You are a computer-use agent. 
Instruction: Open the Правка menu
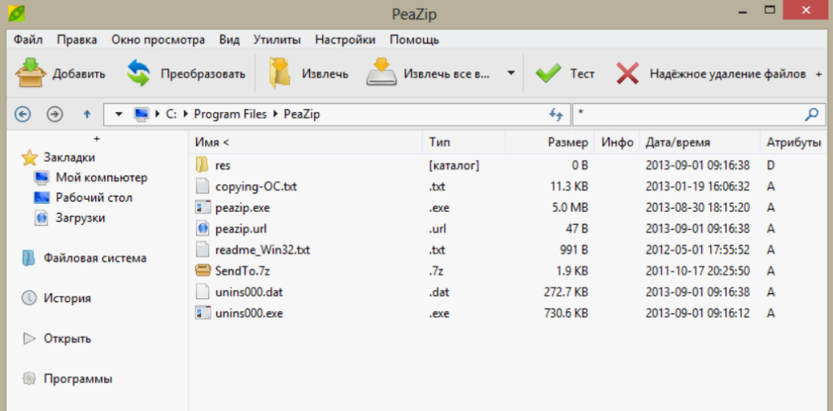pos(77,40)
